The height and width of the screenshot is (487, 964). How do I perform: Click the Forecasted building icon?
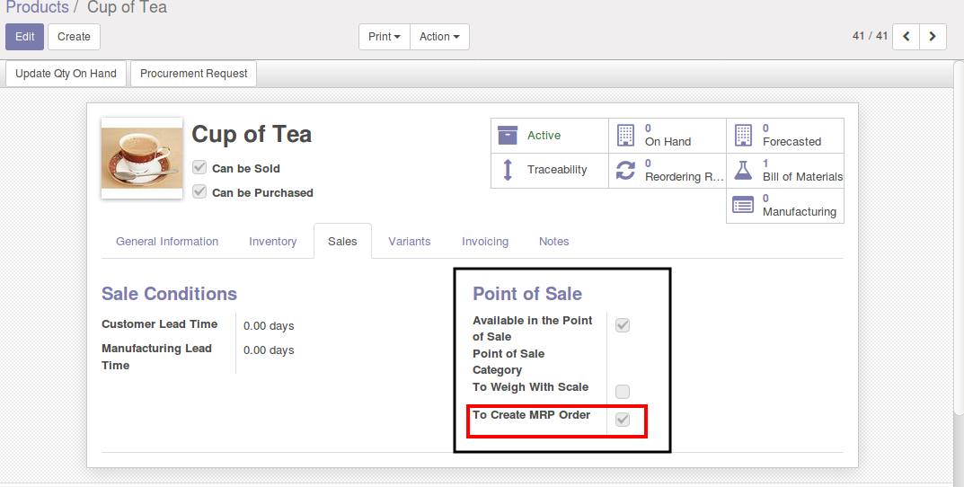[743, 136]
